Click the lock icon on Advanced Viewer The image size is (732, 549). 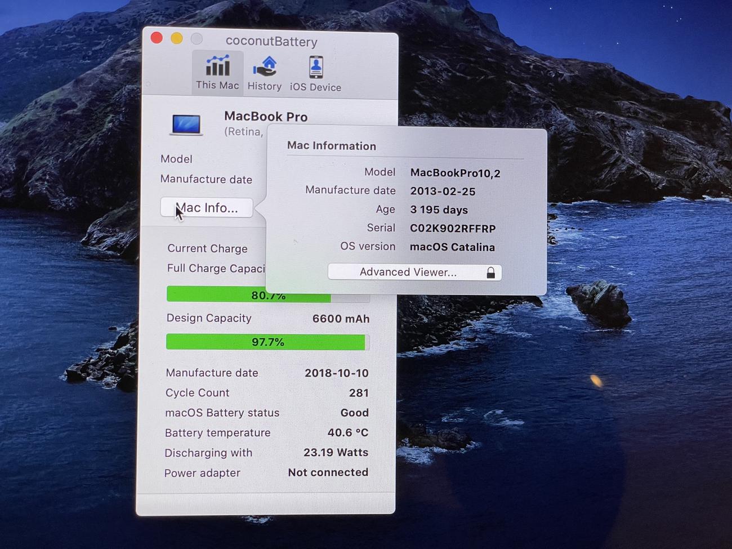click(490, 273)
